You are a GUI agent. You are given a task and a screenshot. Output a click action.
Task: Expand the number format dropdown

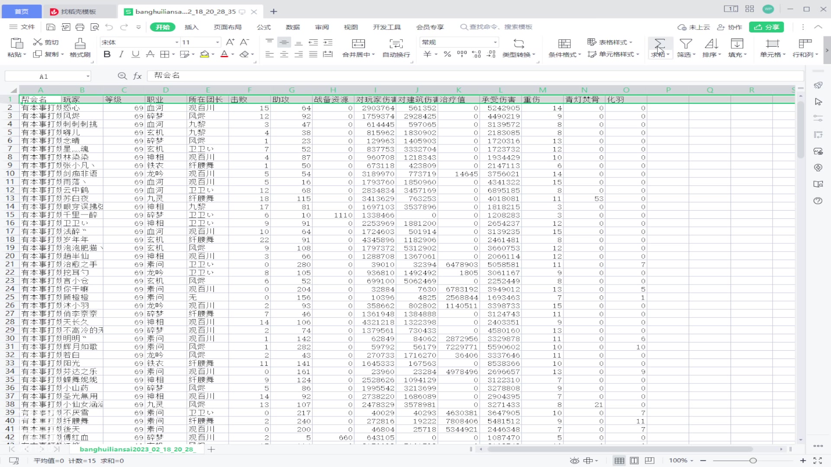(x=495, y=42)
